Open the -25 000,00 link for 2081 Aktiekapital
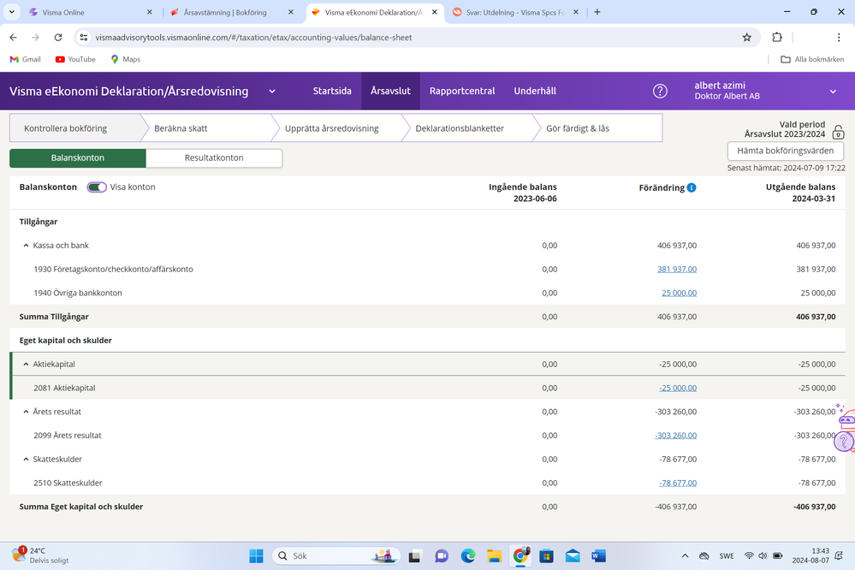 coord(678,388)
